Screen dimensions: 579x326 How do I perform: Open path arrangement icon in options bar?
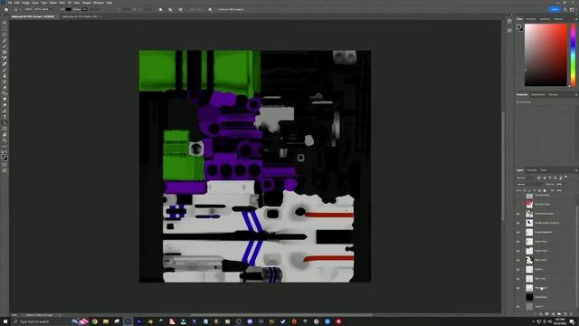click(180, 9)
